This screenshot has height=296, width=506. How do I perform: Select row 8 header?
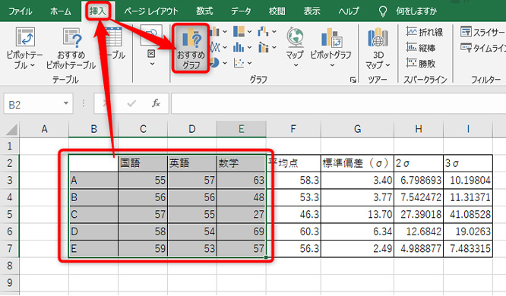point(10,266)
